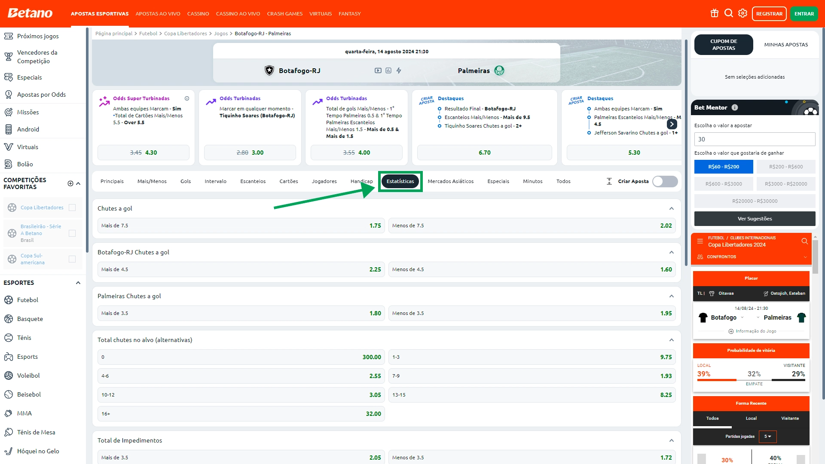Open the gift promotions icon in header
This screenshot has height=464, width=825.
(x=715, y=13)
